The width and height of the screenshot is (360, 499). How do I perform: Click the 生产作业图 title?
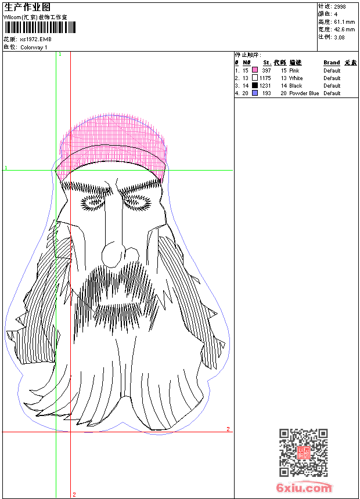tap(27, 7)
